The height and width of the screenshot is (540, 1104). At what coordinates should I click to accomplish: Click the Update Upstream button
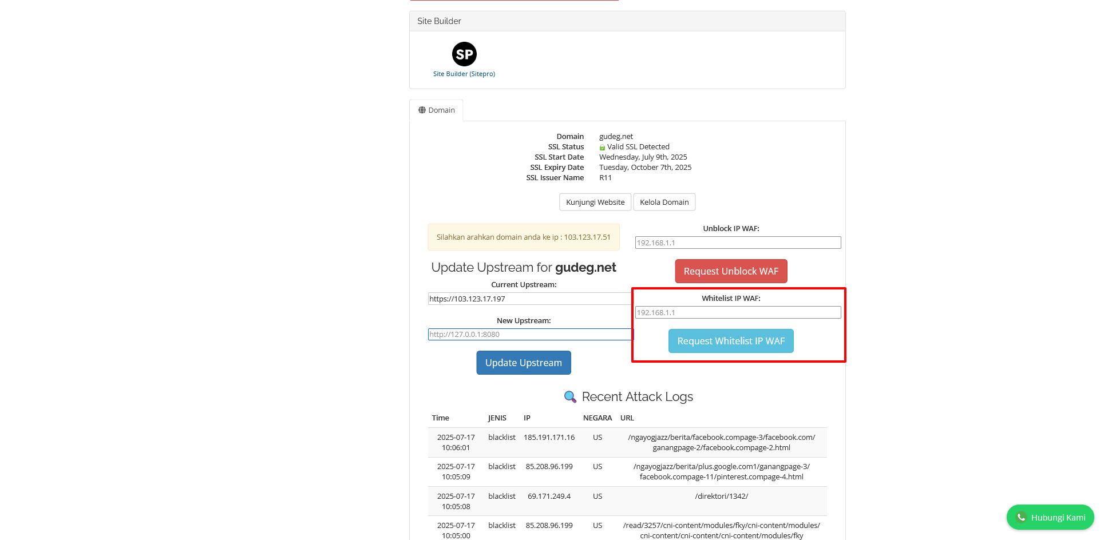click(523, 363)
